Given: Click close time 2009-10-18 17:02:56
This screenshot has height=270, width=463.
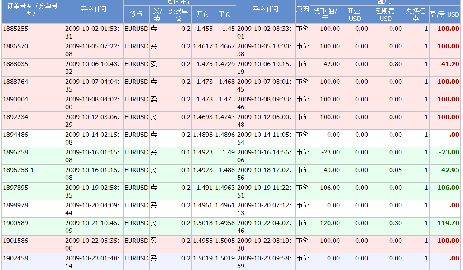Looking at the screenshot, I should click(264, 174).
